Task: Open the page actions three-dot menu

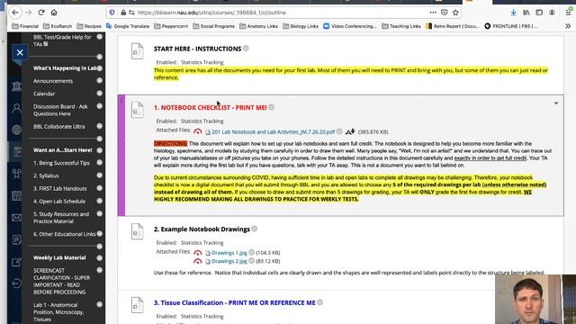Action: click(433, 13)
